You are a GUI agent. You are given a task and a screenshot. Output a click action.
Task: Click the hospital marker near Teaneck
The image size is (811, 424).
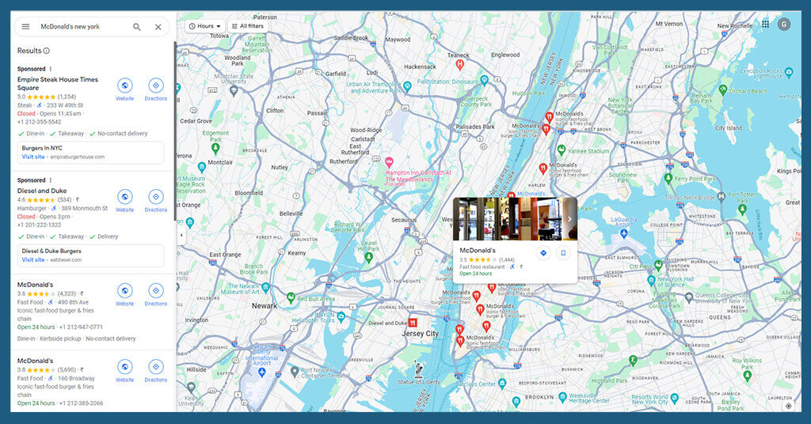(459, 65)
